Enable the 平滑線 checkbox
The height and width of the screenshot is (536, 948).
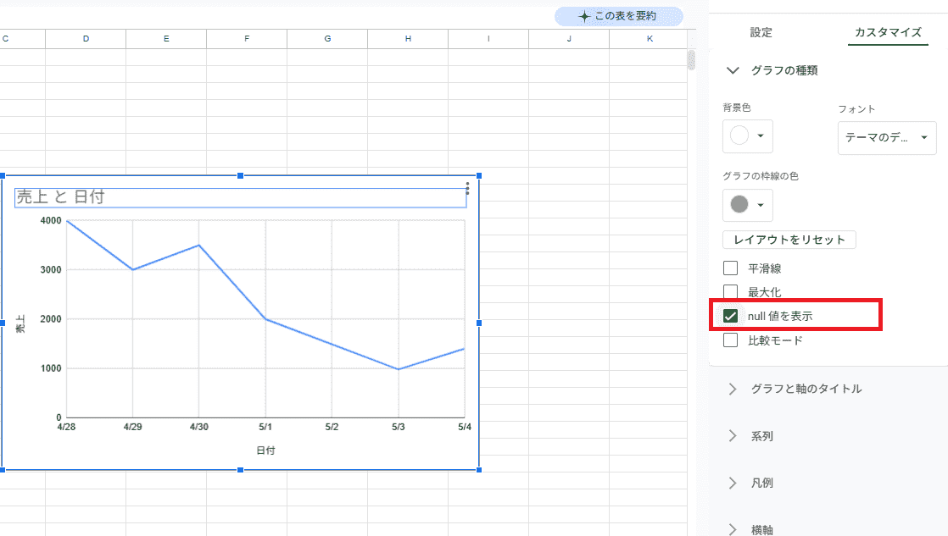click(730, 268)
